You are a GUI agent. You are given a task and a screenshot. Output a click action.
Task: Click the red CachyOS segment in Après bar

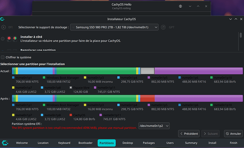coord(147,98)
